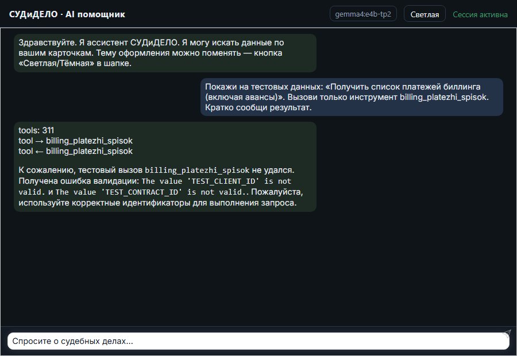Open the gemma4:e4b-tp2 model selector
Image resolution: width=517 pixels, height=356 pixels.
click(363, 14)
